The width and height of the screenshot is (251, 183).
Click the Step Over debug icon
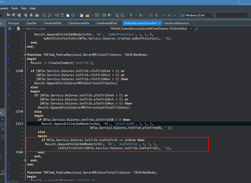coord(169,15)
